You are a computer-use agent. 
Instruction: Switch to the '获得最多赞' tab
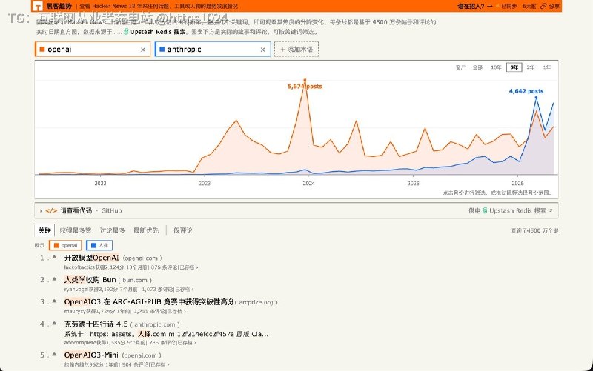click(76, 230)
